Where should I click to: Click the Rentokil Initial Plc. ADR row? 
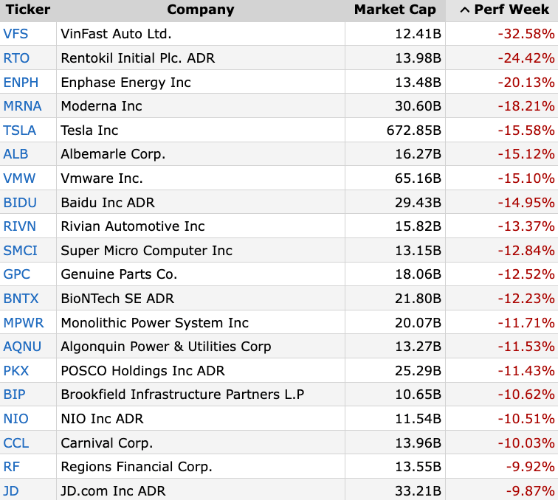pyautogui.click(x=137, y=58)
